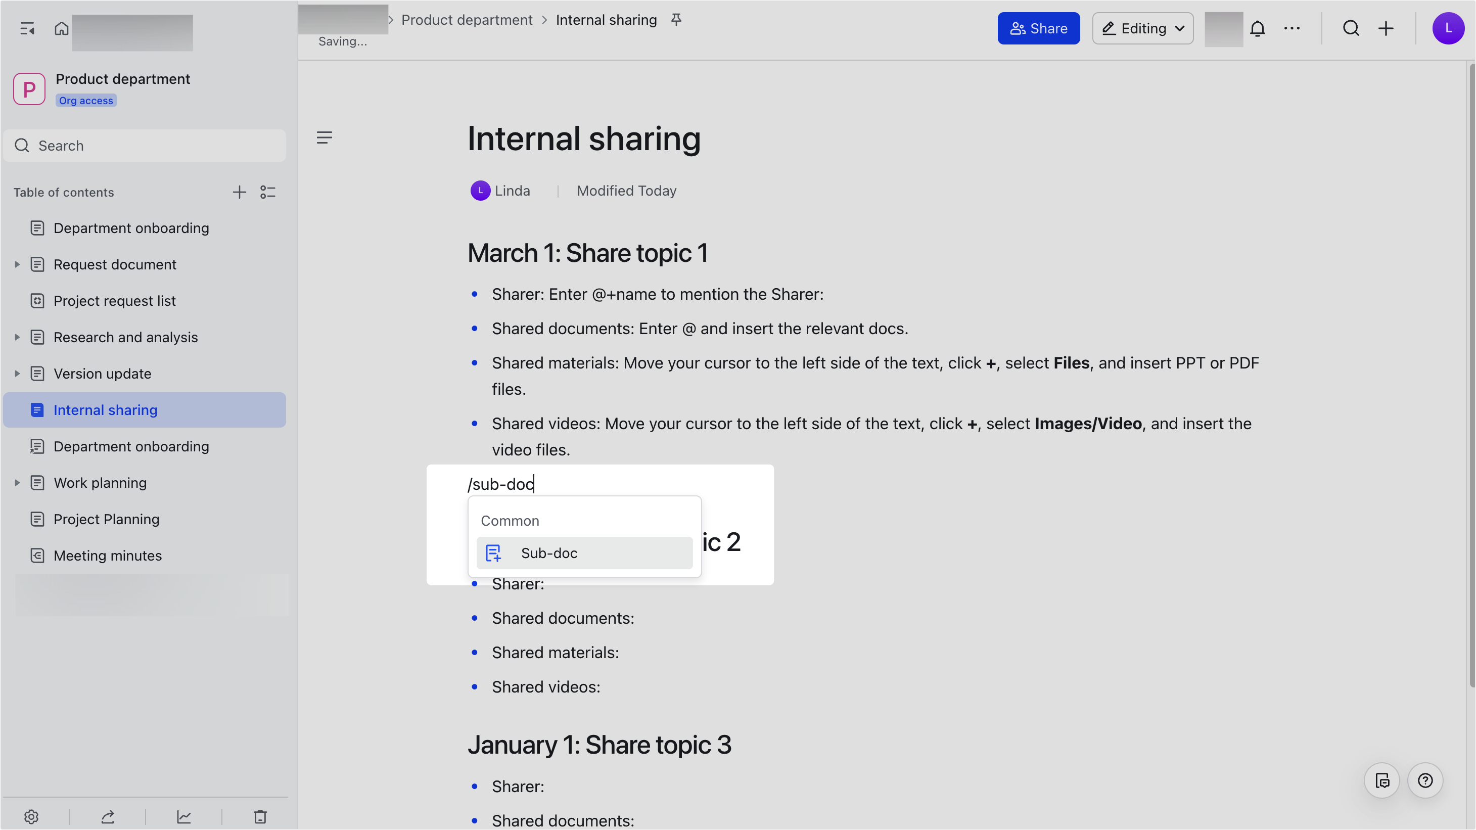Click the Work planning tree row
Viewport: 1476px width, 830px height.
tap(145, 482)
